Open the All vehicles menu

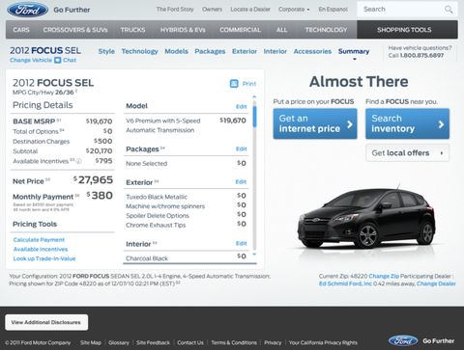[x=281, y=30]
